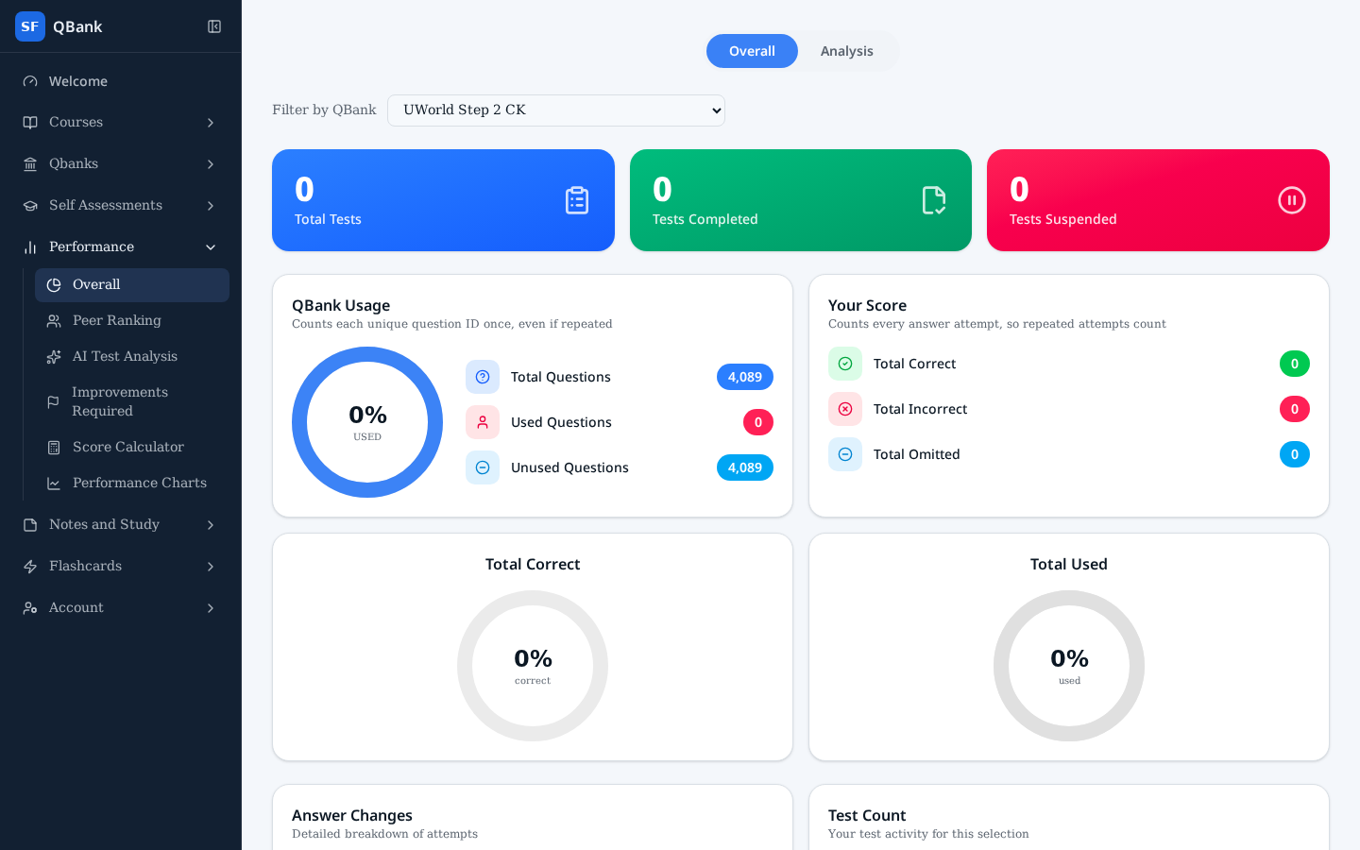Click the Courses menu label
This screenshot has width=1360, height=850.
76,123
